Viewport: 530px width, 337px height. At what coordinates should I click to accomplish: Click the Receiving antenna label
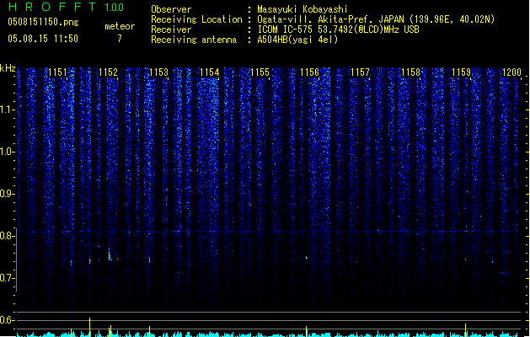point(194,40)
